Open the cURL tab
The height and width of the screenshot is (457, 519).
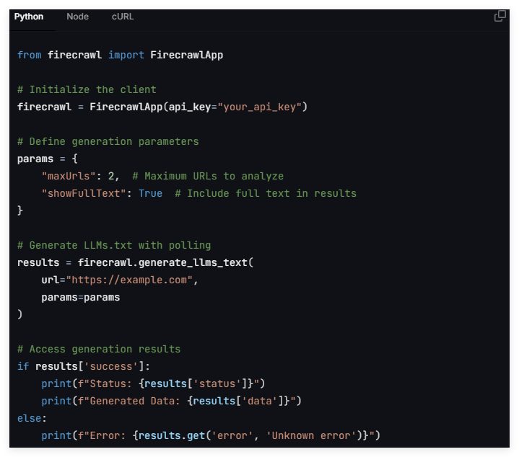click(x=123, y=17)
